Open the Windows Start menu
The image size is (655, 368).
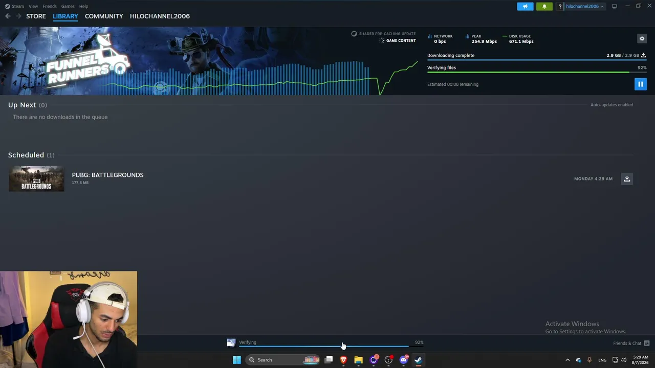tap(236, 360)
